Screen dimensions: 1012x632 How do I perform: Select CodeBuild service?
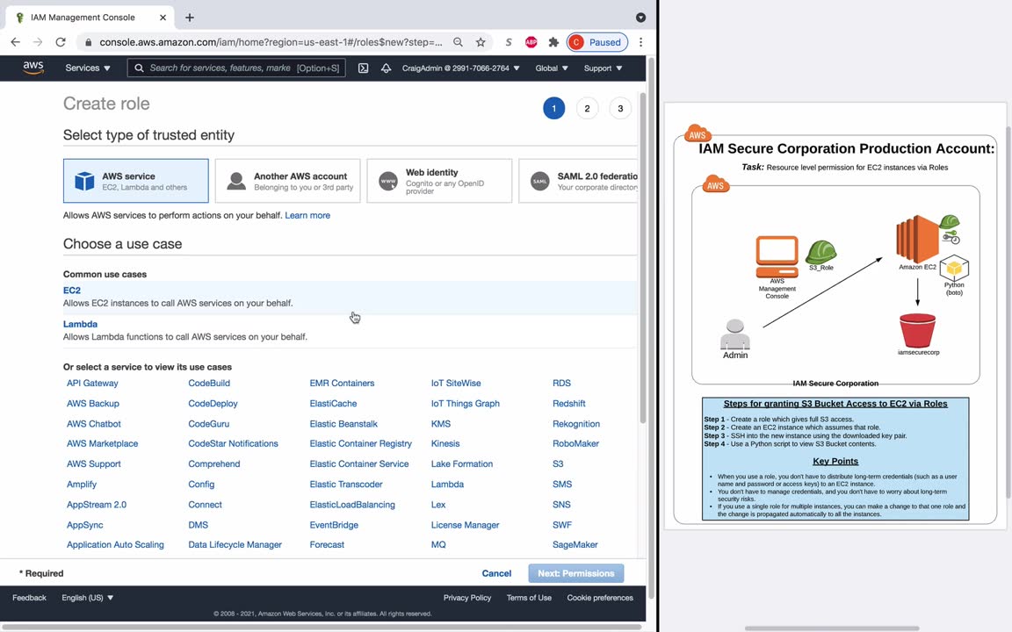point(209,383)
